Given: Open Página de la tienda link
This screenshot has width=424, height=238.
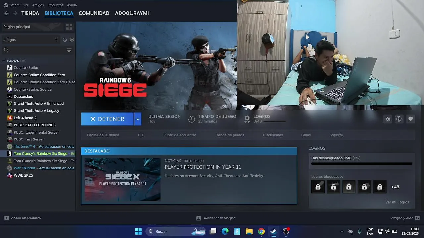Looking at the screenshot, I should 103,135.
